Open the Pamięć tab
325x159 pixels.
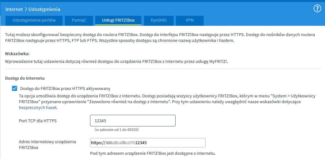point(79,21)
